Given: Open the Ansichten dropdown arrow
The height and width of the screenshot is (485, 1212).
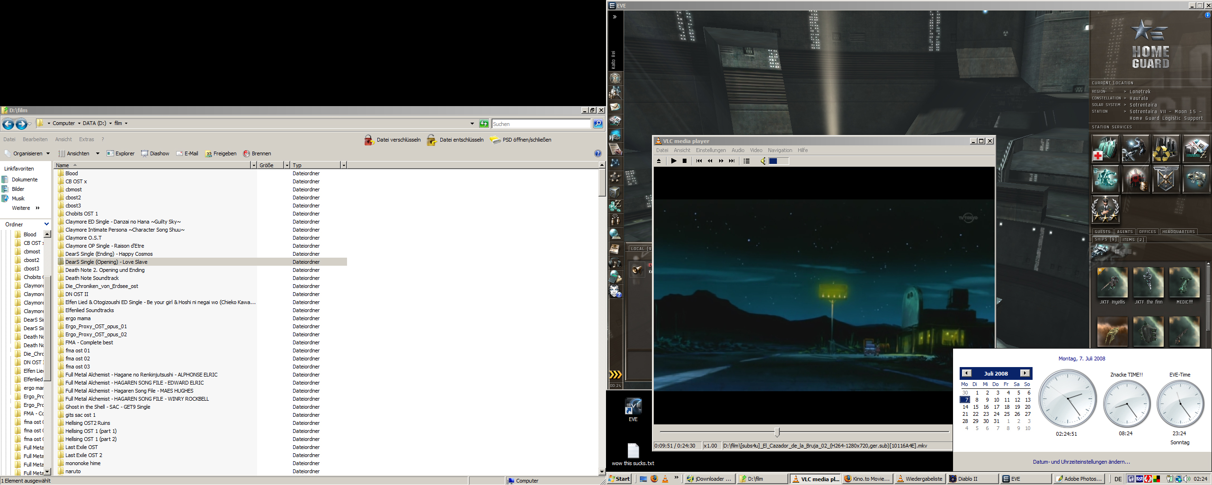Looking at the screenshot, I should (x=98, y=153).
